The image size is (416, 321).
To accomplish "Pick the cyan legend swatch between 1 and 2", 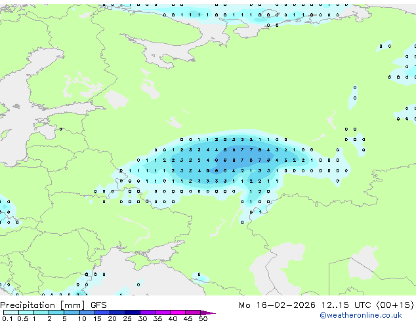I will pos(41,312).
